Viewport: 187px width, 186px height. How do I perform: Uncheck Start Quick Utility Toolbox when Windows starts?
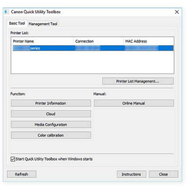13,159
